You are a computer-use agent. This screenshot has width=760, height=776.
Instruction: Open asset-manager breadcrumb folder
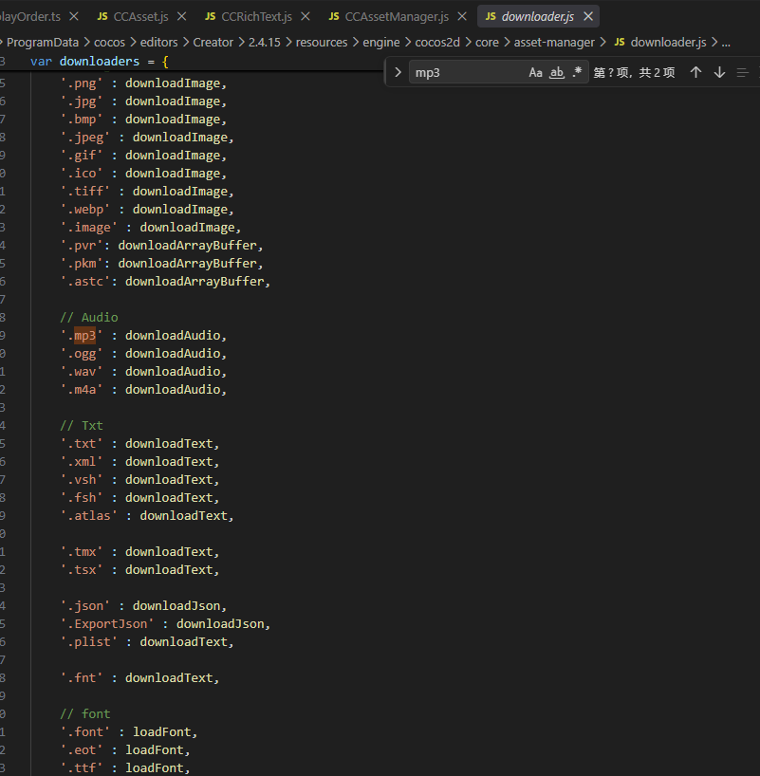(554, 43)
